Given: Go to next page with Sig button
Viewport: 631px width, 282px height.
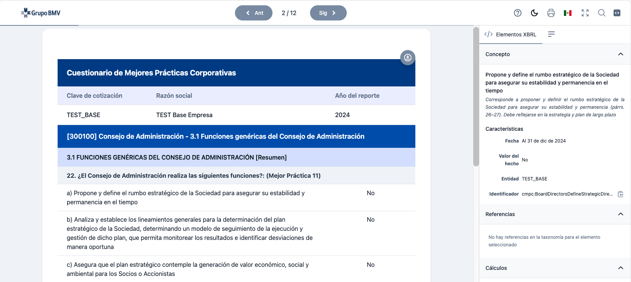Looking at the screenshot, I should 328,13.
